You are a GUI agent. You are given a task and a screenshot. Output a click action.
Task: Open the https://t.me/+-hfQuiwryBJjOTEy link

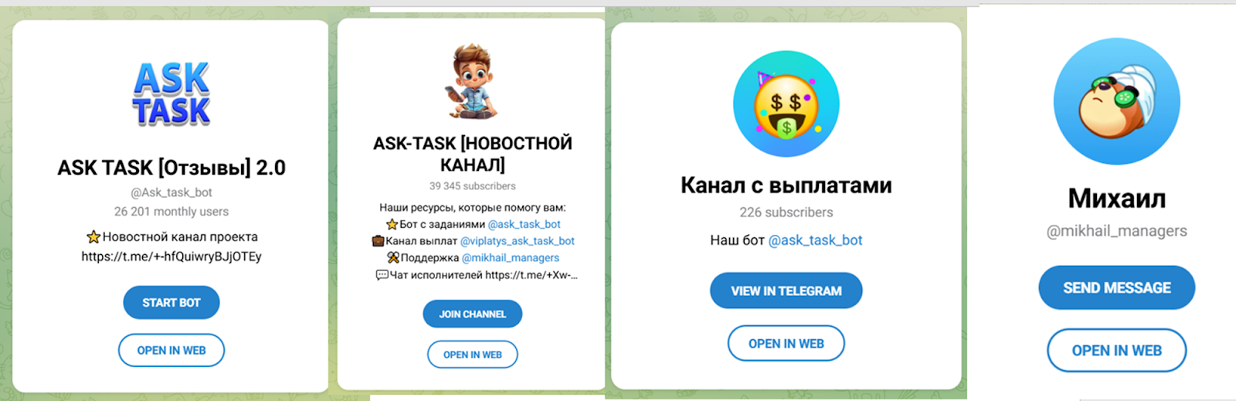(171, 257)
